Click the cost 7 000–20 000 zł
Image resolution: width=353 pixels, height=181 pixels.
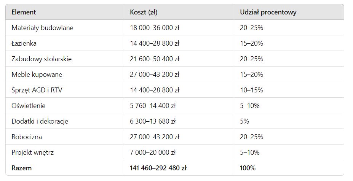click(x=153, y=152)
